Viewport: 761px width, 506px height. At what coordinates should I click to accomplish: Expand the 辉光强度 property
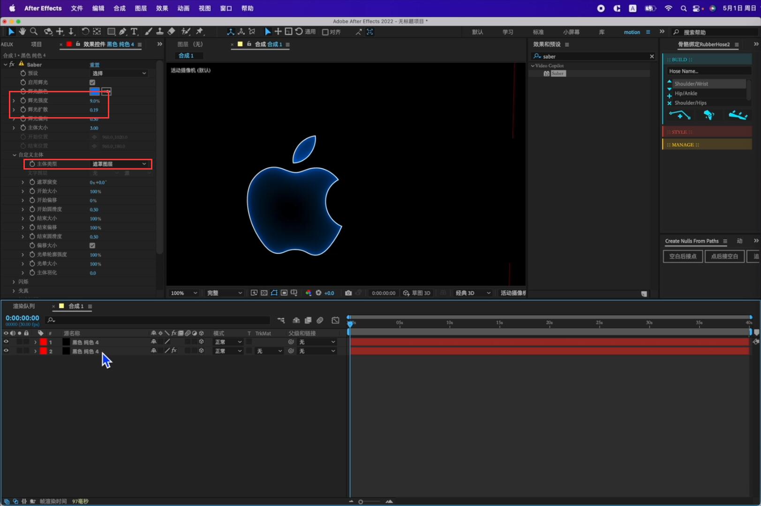[x=14, y=101]
